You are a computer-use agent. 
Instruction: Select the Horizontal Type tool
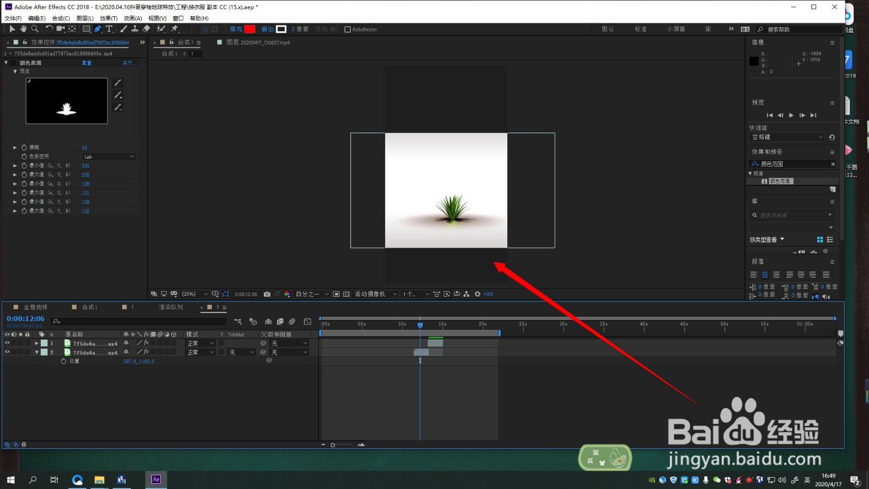[x=109, y=29]
